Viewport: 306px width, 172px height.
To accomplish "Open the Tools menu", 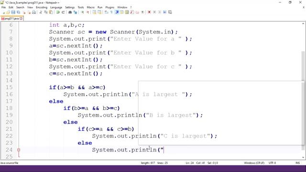I will [x=81, y=8].
